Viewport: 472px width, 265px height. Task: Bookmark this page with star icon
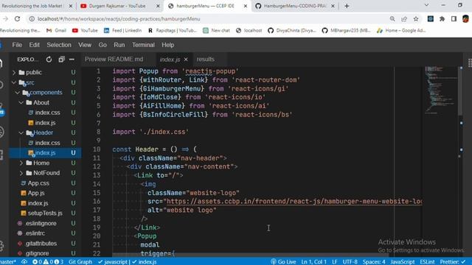(x=416, y=18)
